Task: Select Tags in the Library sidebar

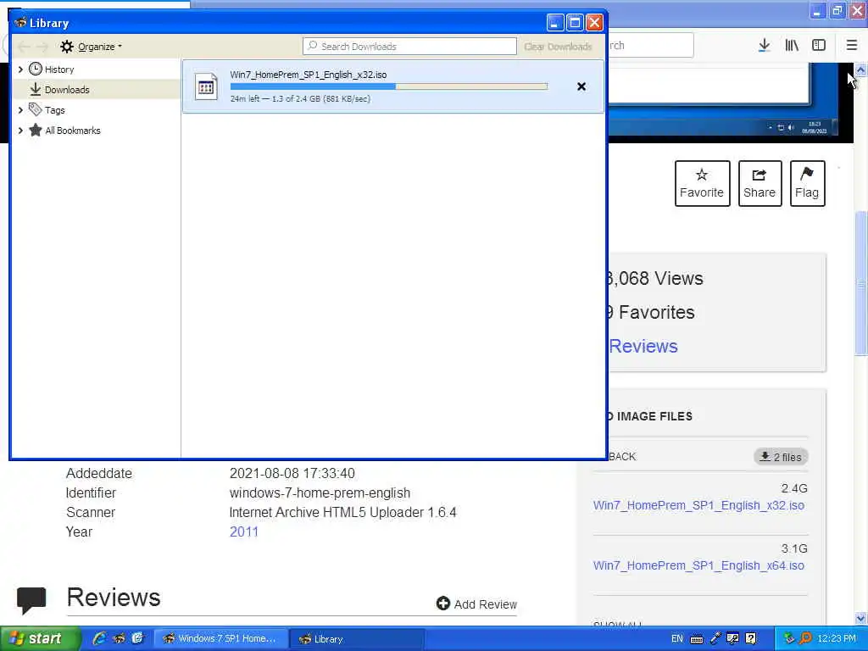Action: coord(55,110)
